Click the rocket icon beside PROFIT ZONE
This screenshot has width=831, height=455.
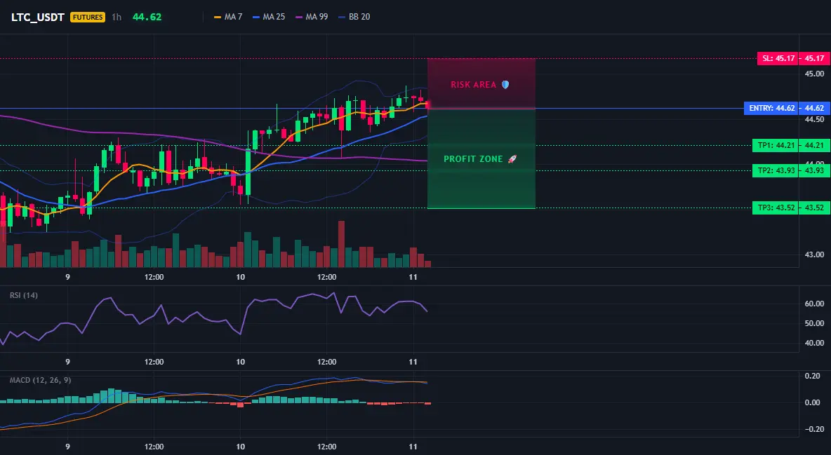click(512, 159)
